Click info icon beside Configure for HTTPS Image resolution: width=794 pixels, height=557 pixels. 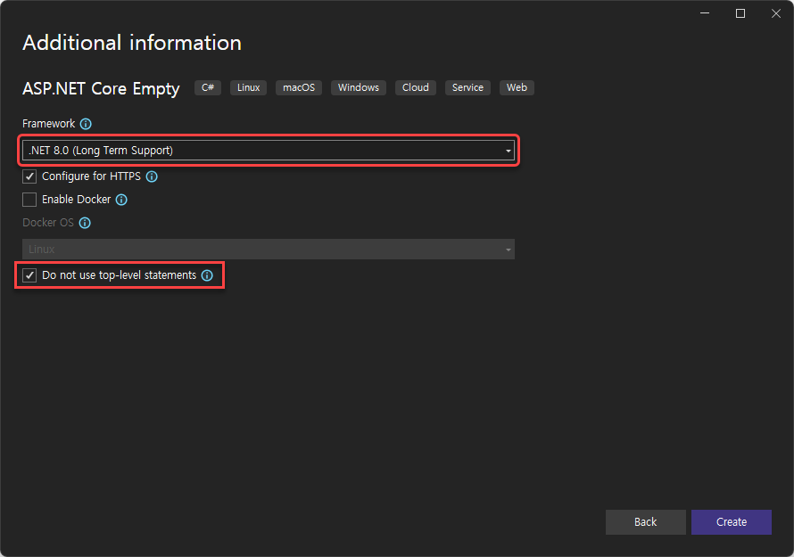(152, 176)
